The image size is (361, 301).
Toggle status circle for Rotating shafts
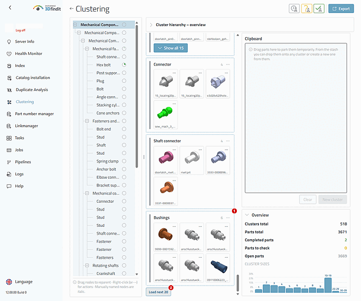pyautogui.click(x=124, y=265)
